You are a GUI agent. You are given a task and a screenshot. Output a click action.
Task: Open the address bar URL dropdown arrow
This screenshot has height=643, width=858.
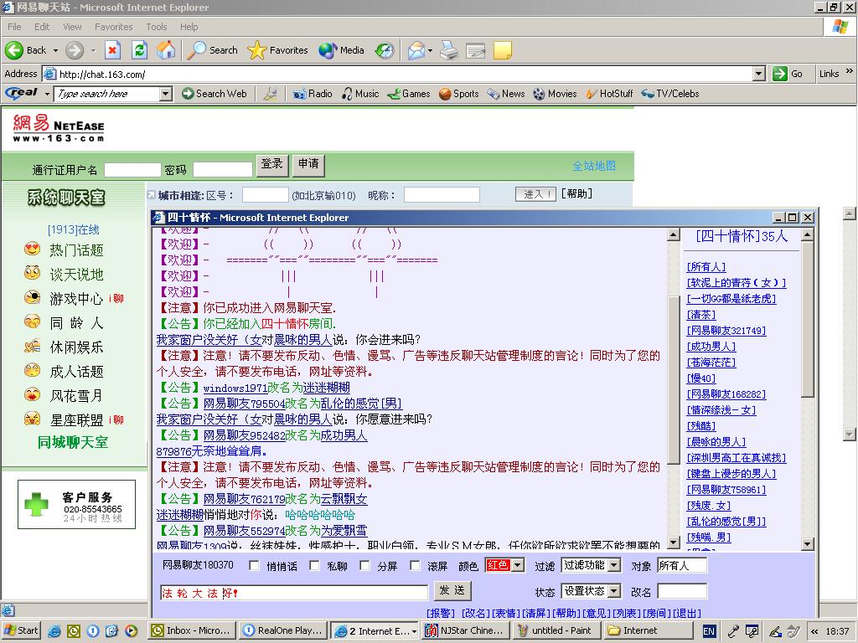click(758, 74)
